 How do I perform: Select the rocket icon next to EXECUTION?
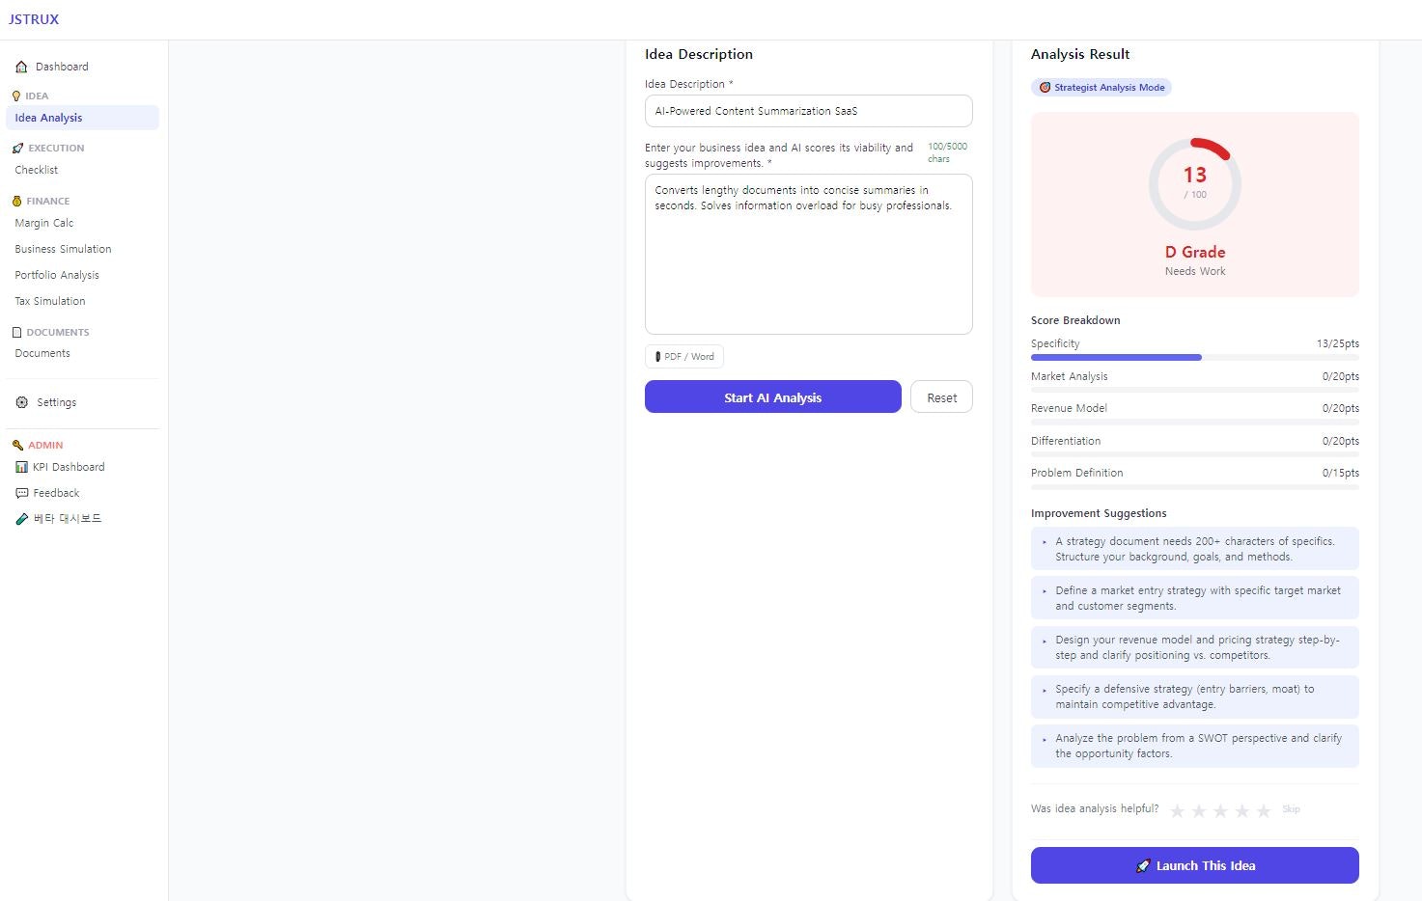pos(16,148)
